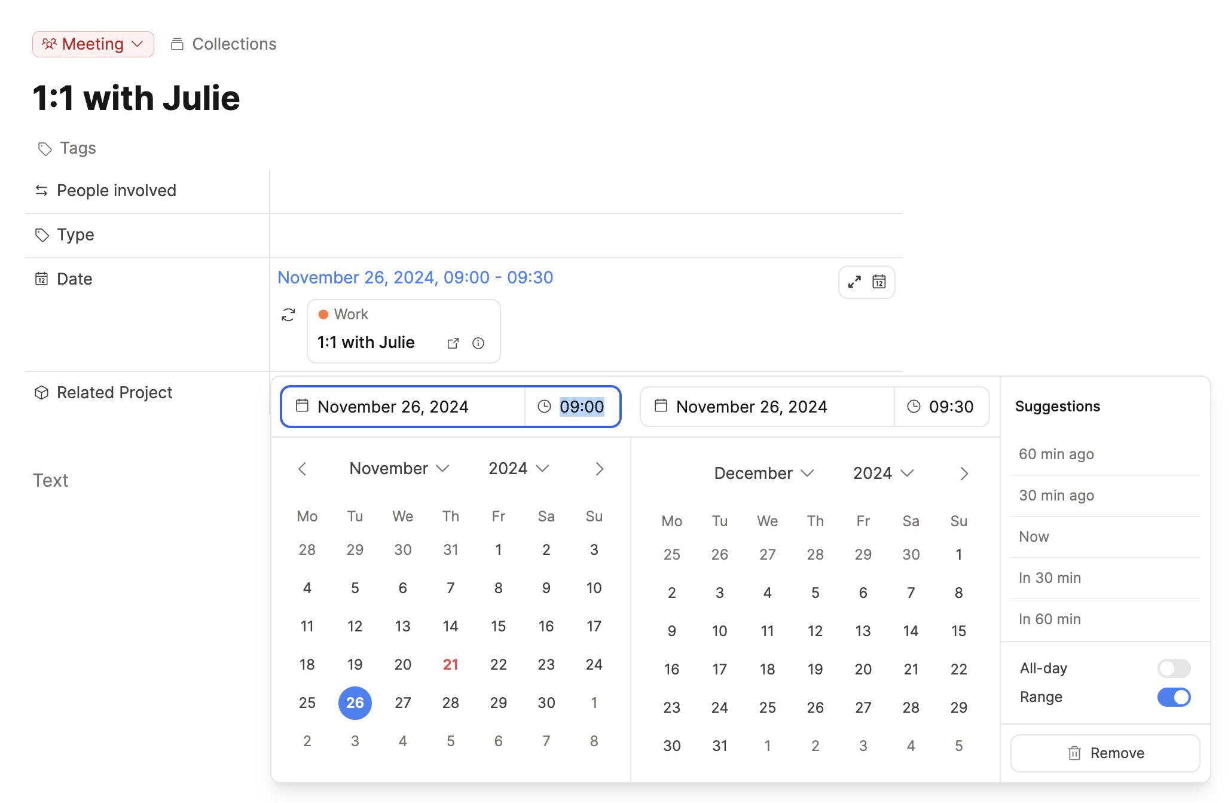Open the 2024 year dropdown beside November
The image size is (1231, 803).
point(518,469)
